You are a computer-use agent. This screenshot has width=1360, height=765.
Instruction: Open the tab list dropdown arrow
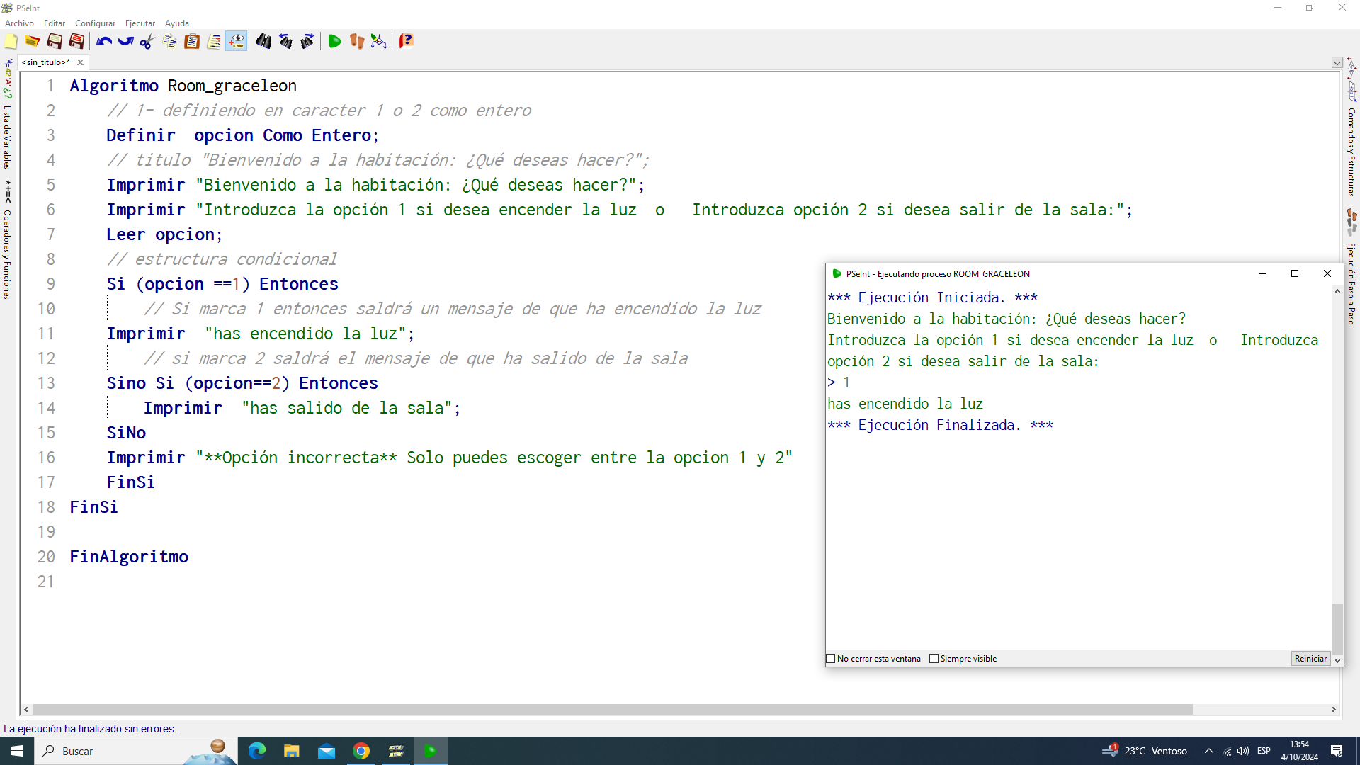[x=1337, y=62]
